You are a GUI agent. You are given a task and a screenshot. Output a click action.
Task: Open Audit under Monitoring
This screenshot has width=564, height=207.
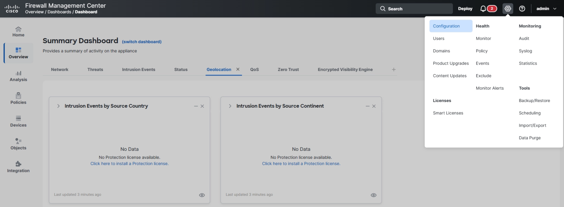pyautogui.click(x=524, y=38)
